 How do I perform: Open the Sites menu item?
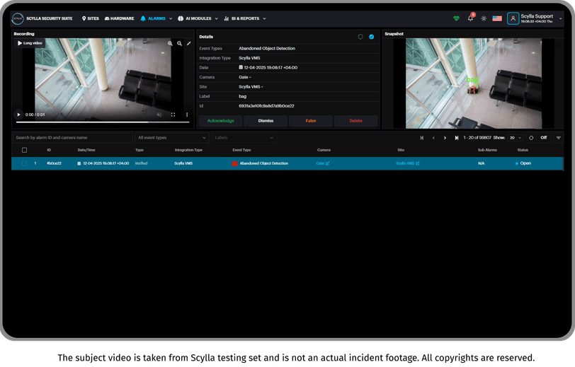tap(90, 18)
